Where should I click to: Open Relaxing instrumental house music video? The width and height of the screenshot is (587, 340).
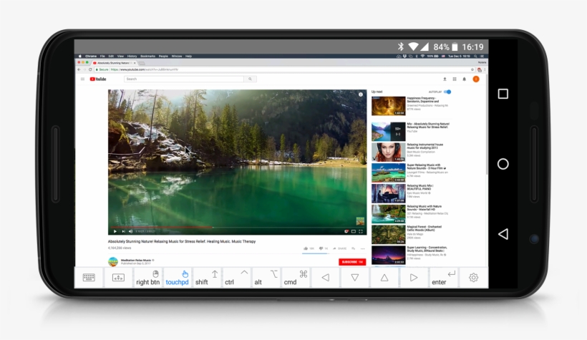point(388,152)
